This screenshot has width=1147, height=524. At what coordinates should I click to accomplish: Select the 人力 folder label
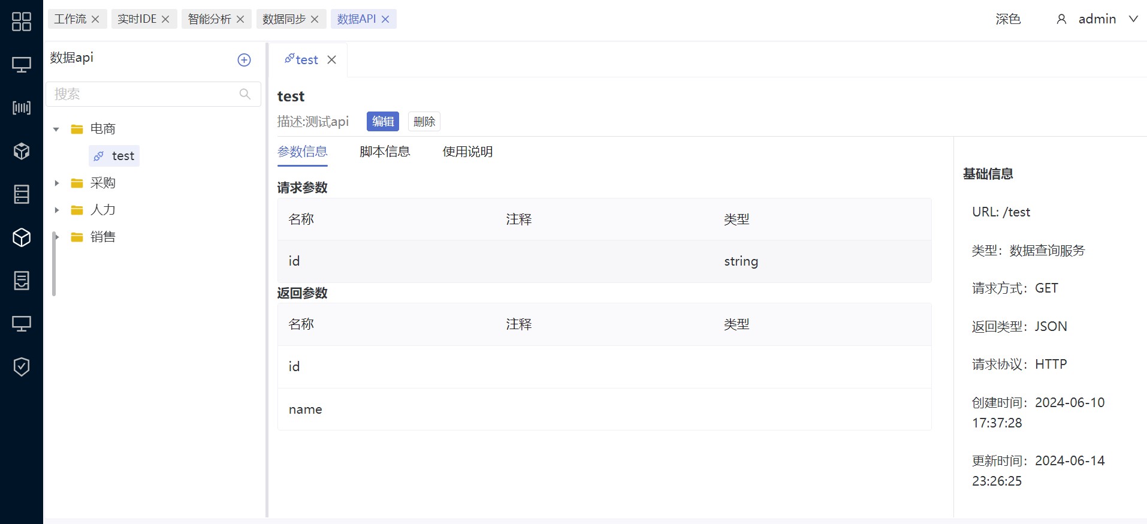pyautogui.click(x=103, y=210)
